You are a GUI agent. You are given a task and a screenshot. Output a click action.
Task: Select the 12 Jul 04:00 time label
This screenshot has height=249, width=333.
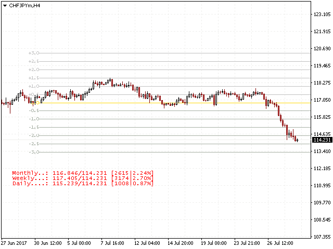148,243
